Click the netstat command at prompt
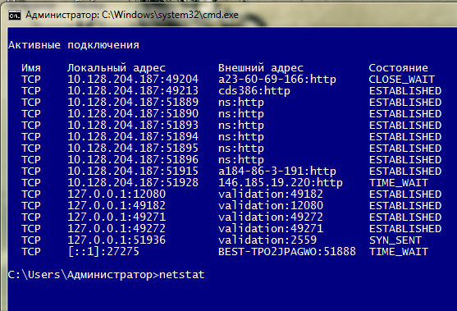 182,275
